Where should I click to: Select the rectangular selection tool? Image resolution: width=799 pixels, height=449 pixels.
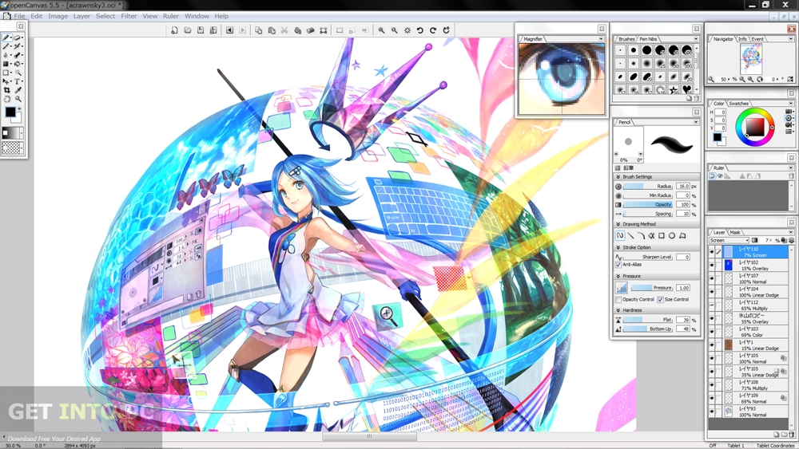coord(6,73)
